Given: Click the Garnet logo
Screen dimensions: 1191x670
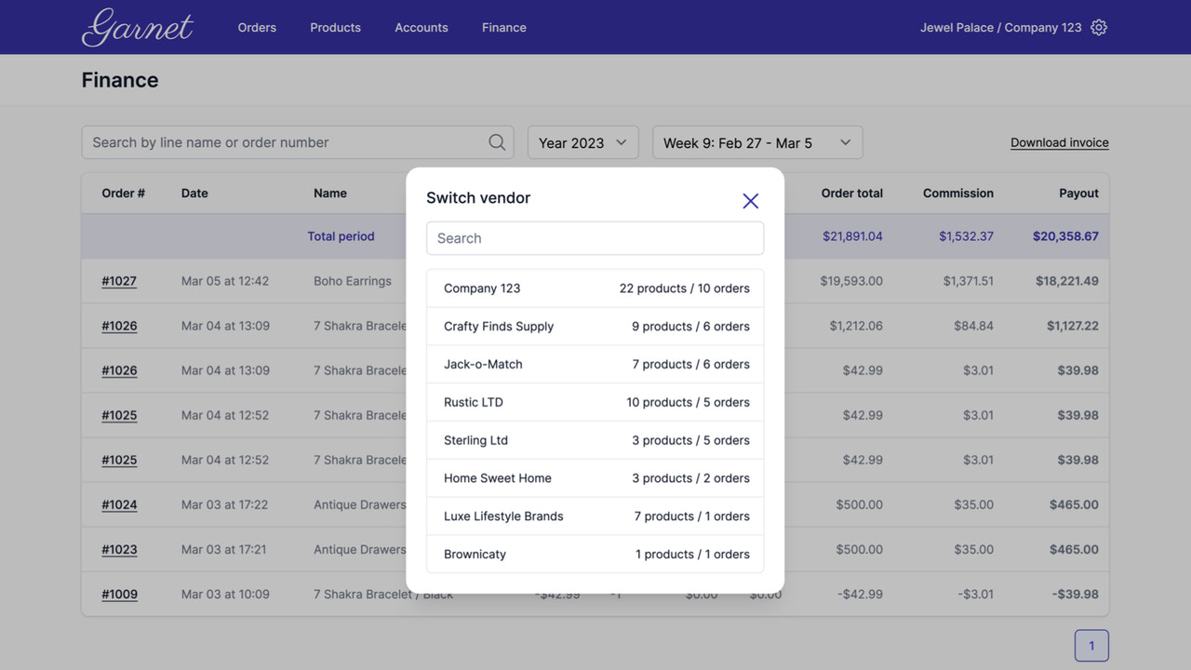Looking at the screenshot, I should pyautogui.click(x=137, y=27).
